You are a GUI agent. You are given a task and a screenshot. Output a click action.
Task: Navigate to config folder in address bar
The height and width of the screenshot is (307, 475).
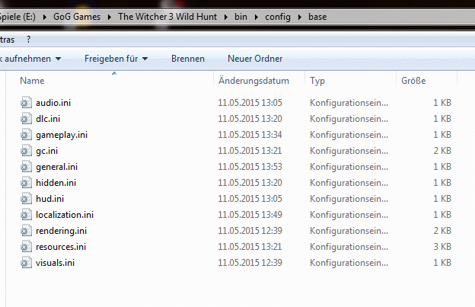pos(278,17)
